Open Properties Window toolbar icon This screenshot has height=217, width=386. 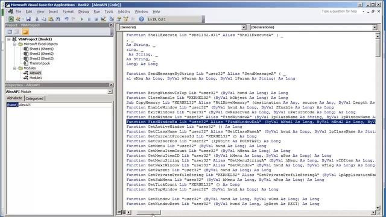pos(119,19)
